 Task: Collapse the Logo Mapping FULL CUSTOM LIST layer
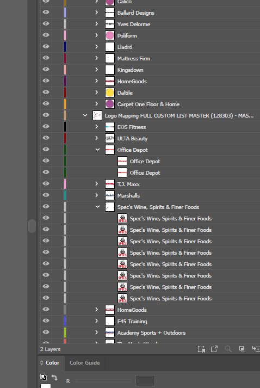point(85,115)
